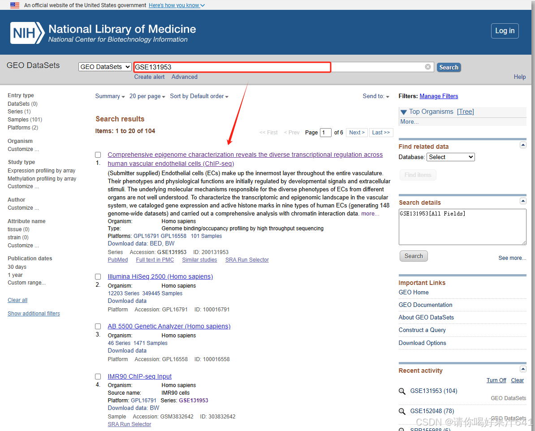
Task: Open Manage Filters link
Action: (x=439, y=96)
